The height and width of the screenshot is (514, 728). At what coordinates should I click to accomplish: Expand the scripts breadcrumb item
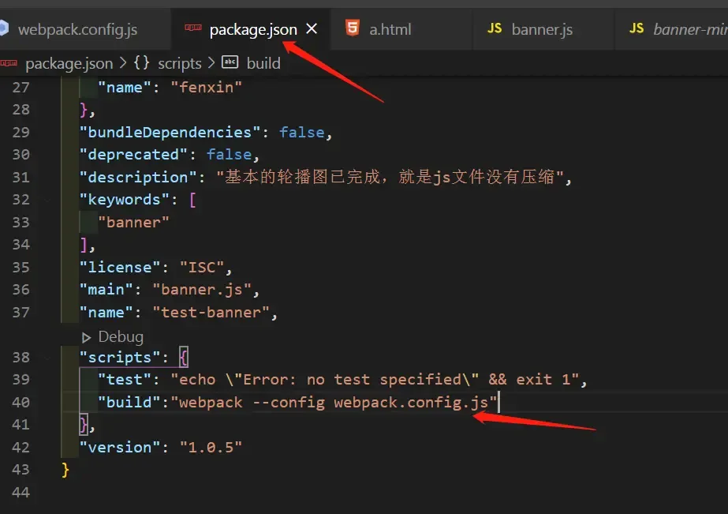[x=179, y=63]
